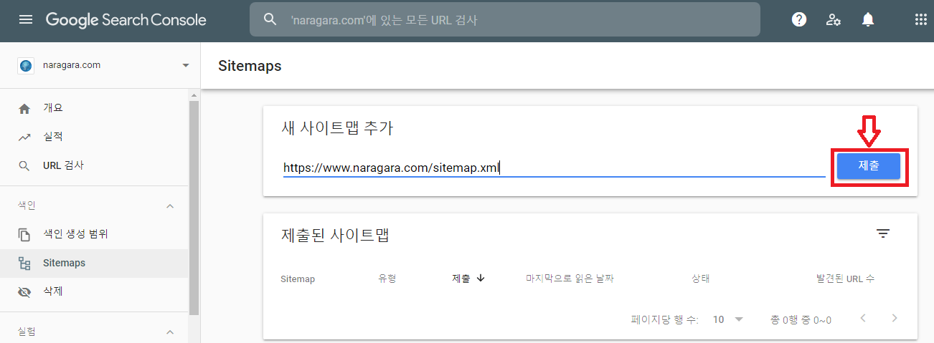Focus the URL inspection search field
934x343 pixels.
tap(504, 19)
